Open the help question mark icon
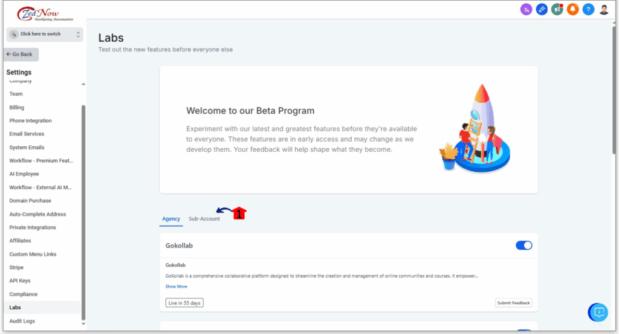The width and height of the screenshot is (619, 334). coord(588,10)
